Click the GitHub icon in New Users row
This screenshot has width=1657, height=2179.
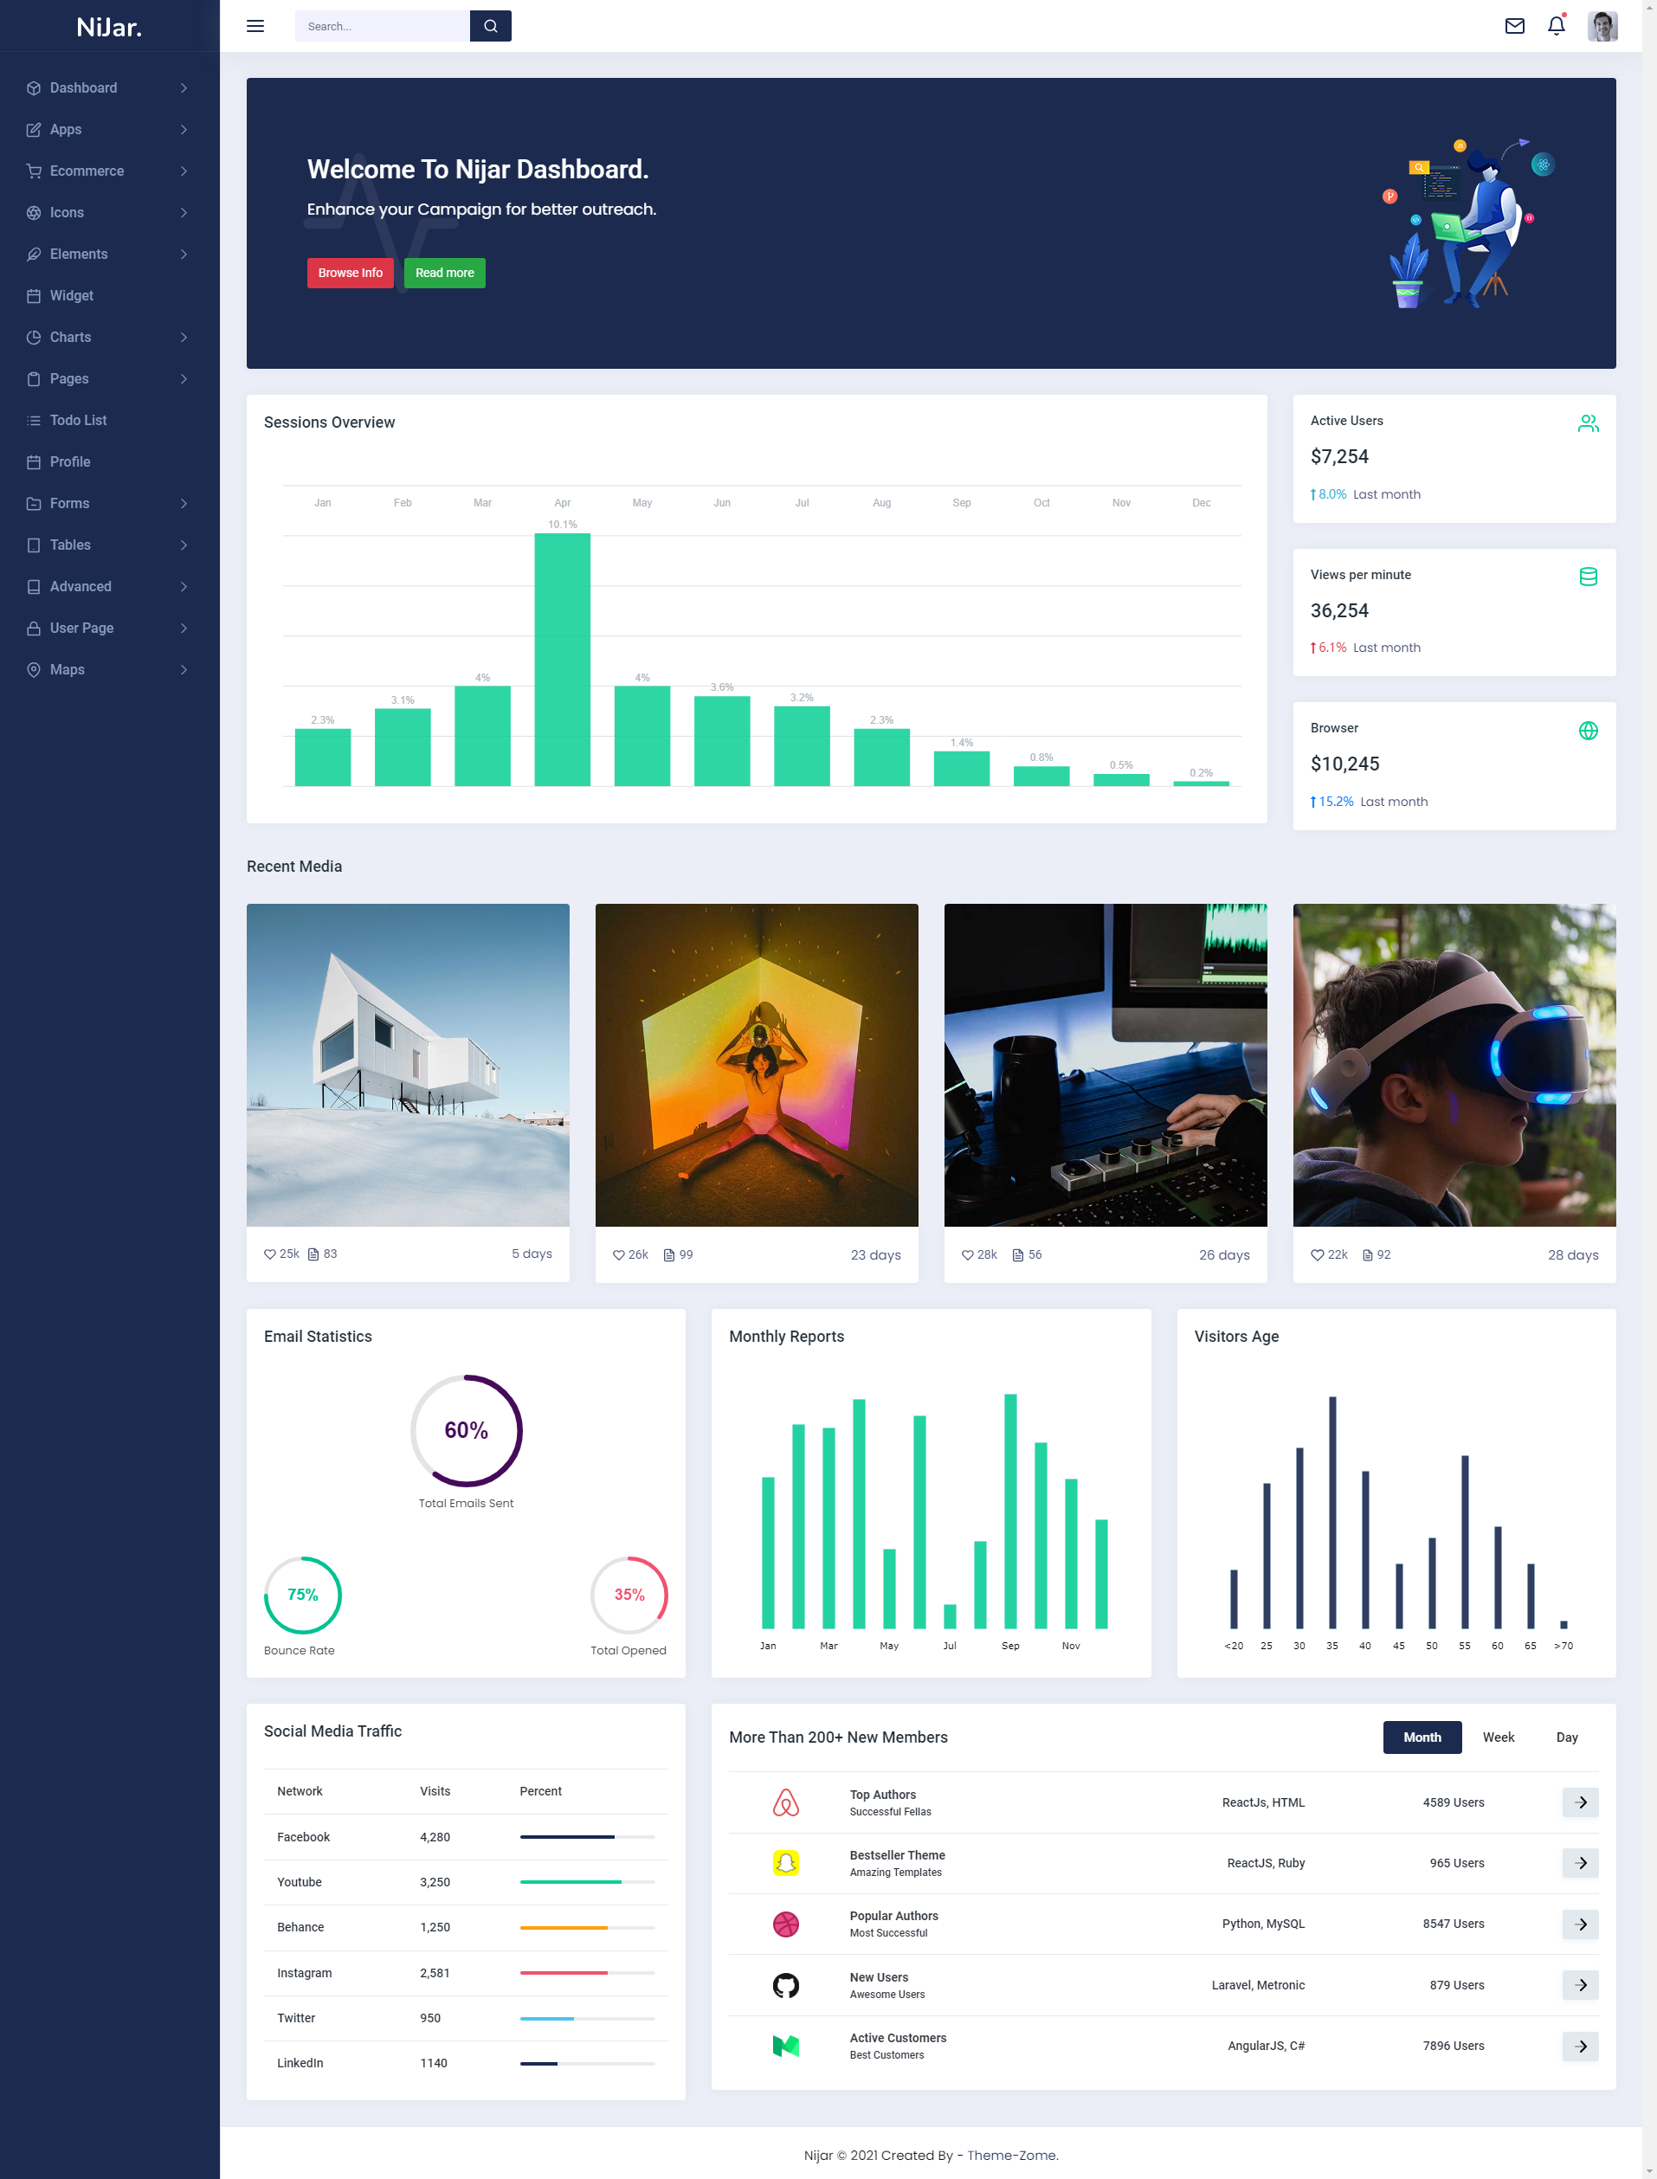785,1985
